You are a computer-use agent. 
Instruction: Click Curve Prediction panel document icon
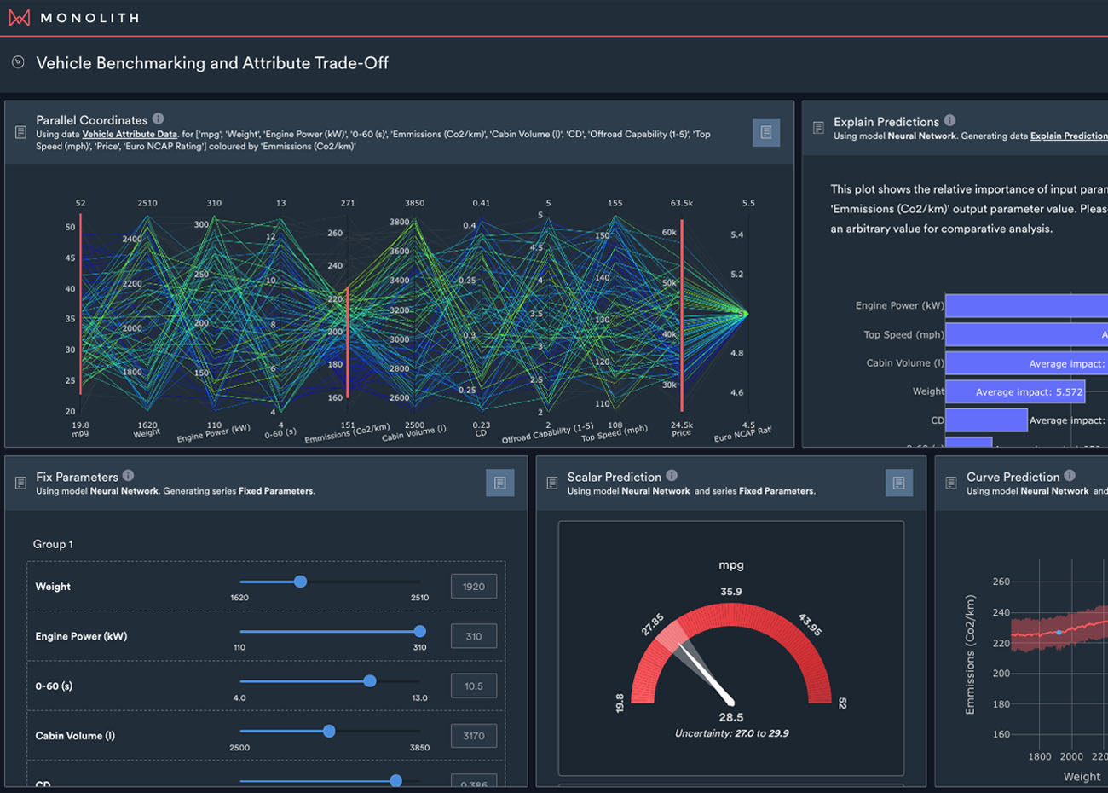click(951, 483)
